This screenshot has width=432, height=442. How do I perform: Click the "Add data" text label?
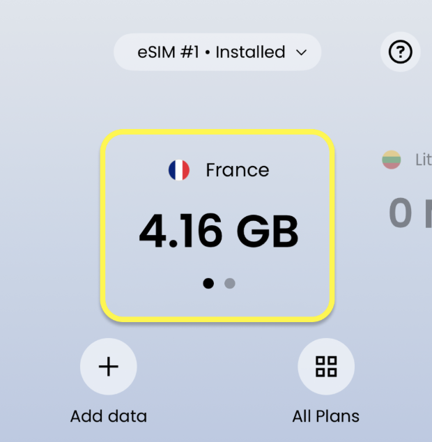click(x=109, y=417)
